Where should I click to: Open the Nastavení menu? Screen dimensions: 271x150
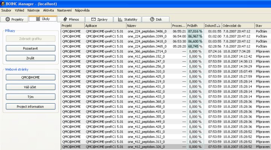pos(64,11)
